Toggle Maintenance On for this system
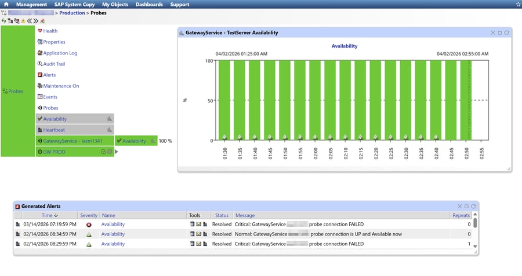The width and height of the screenshot is (522, 276). coord(61,86)
